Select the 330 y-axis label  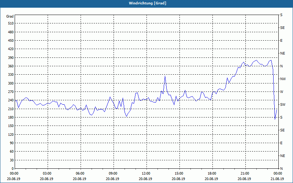[11, 75]
